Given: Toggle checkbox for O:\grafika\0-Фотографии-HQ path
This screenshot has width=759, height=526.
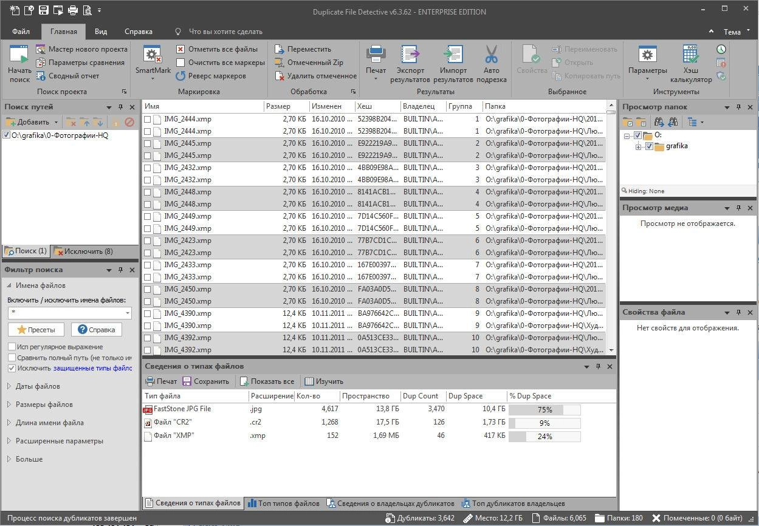Looking at the screenshot, I should click(7, 135).
